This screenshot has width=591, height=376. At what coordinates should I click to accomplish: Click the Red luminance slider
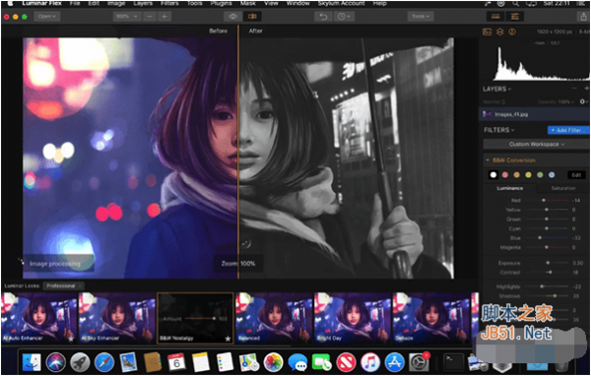(547, 201)
